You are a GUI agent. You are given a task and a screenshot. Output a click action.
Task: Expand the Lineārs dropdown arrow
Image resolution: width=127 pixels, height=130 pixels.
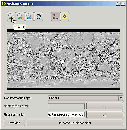pyautogui.click(x=121, y=98)
